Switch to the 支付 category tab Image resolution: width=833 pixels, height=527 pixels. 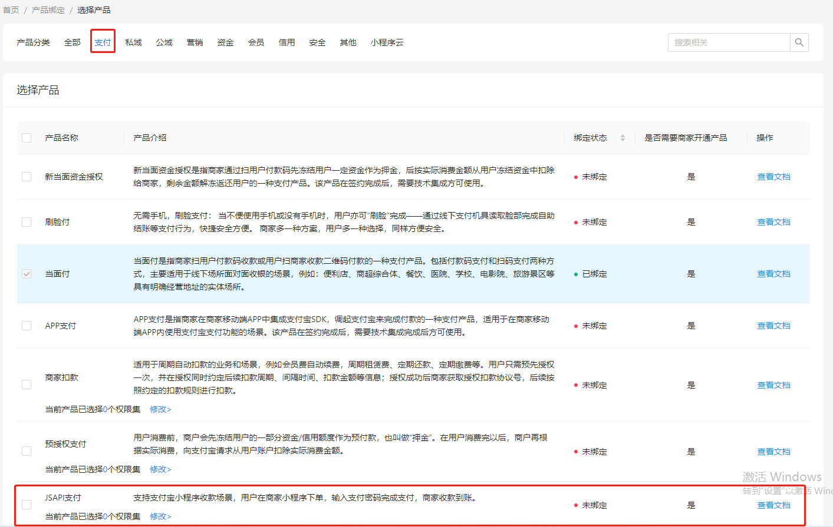pos(103,42)
